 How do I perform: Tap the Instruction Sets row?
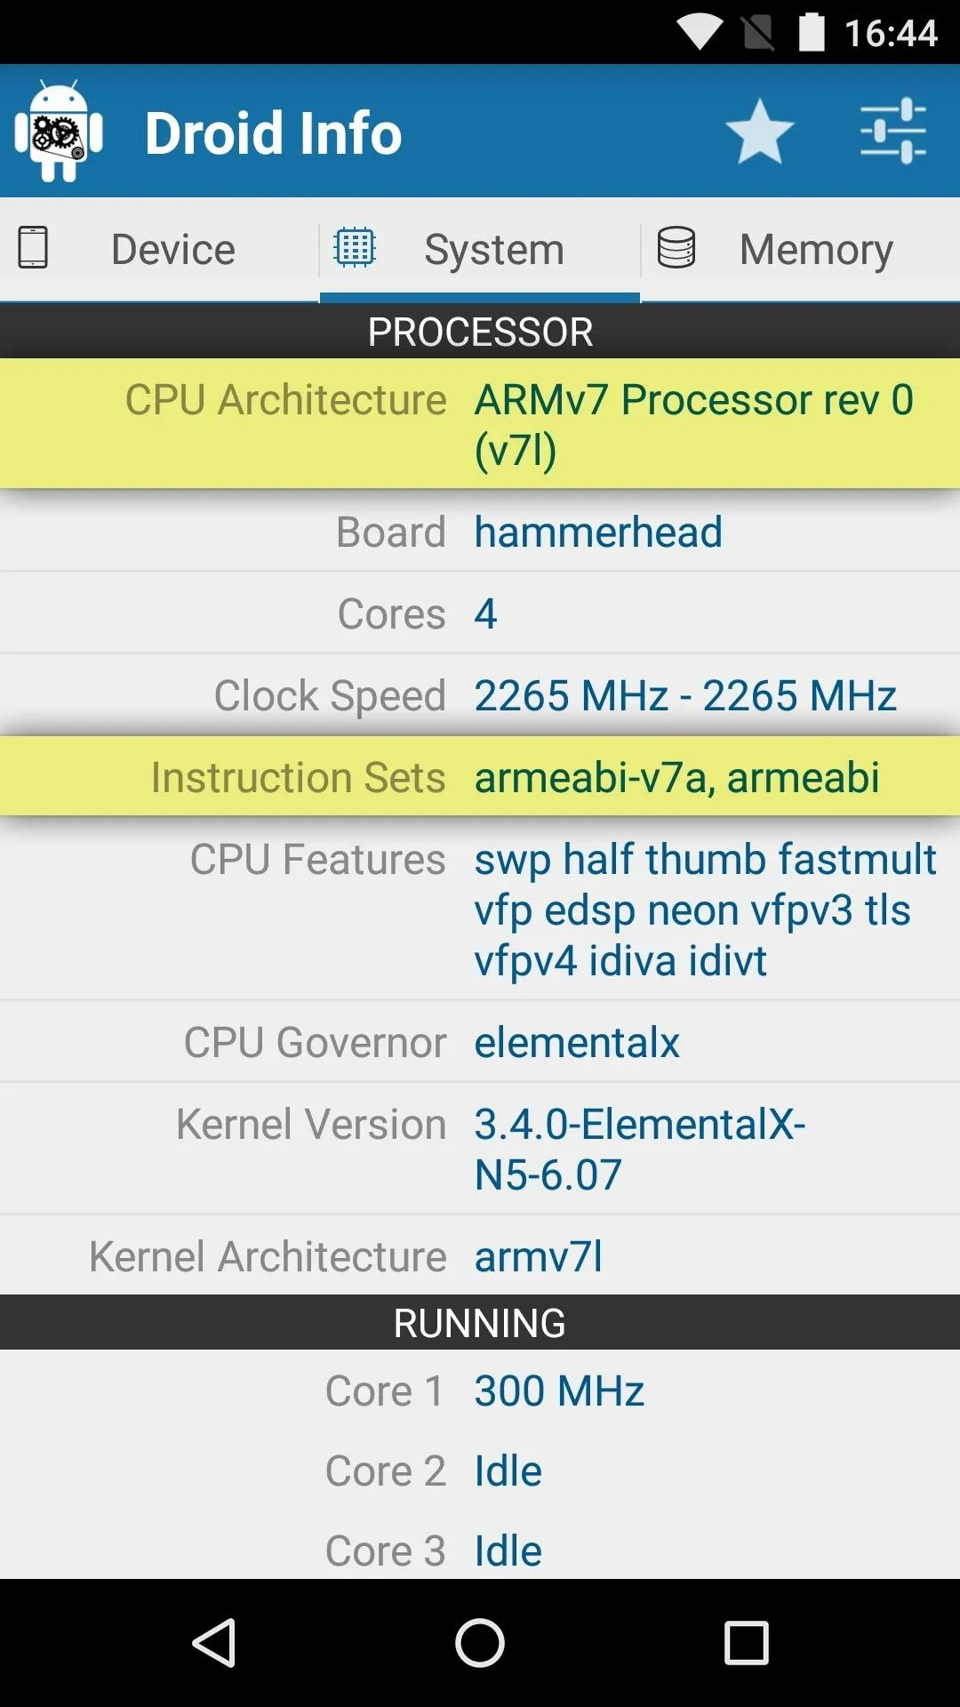(x=480, y=777)
